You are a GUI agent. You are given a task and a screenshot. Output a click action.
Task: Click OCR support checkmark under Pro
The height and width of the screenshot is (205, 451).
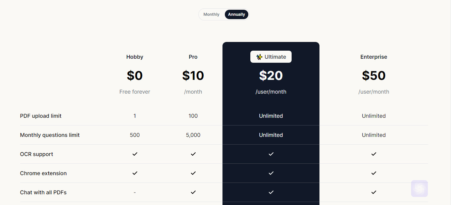tap(193, 154)
